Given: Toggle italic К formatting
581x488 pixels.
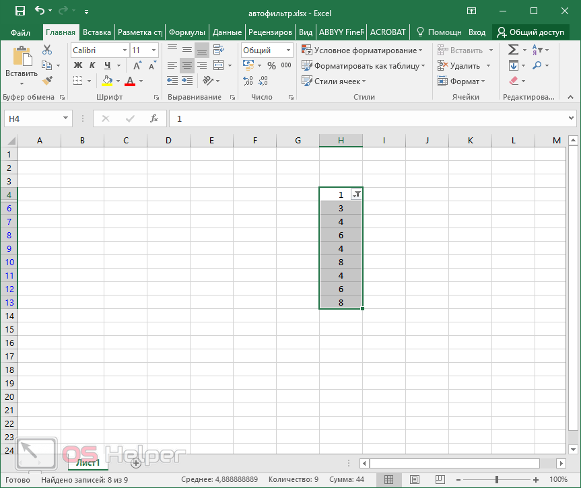Looking at the screenshot, I should coord(92,66).
